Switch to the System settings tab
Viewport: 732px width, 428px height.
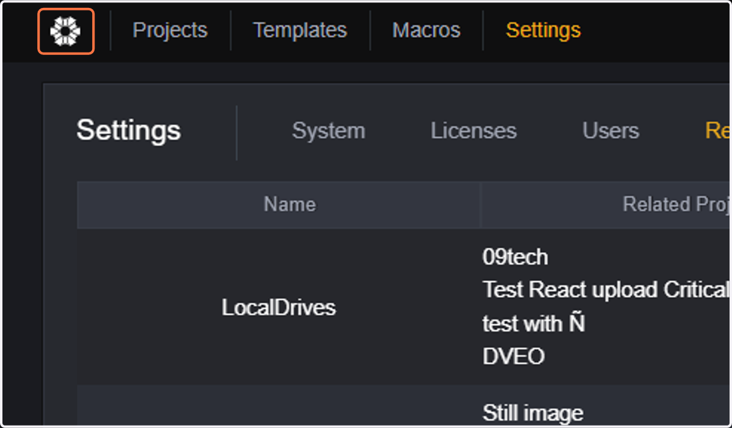point(328,131)
